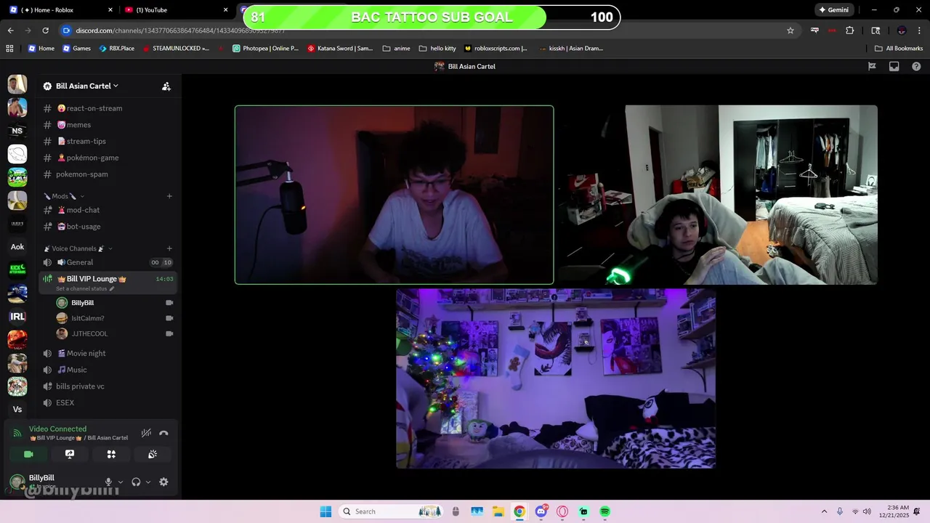Screen dimensions: 930x523
Task: Open Windows Start menu
Action: click(x=325, y=511)
